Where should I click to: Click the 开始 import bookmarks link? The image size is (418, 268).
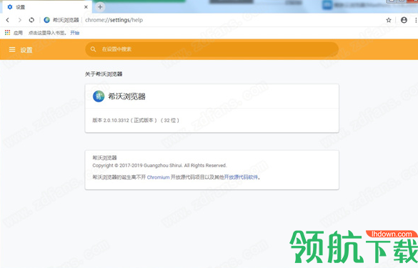pos(75,33)
